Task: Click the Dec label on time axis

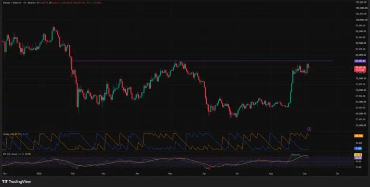Action: [4, 173]
